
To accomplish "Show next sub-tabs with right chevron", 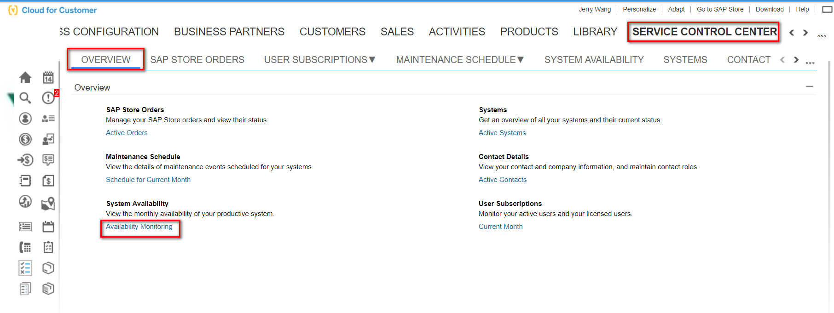I will point(796,60).
